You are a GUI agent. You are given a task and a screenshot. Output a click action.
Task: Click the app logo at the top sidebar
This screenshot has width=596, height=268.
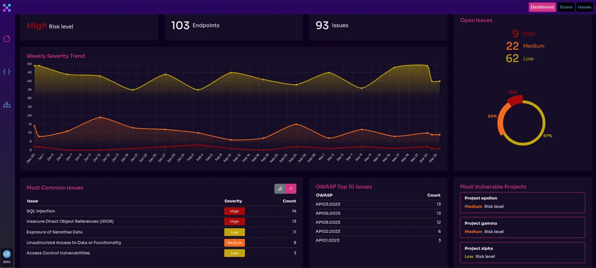pos(6,7)
